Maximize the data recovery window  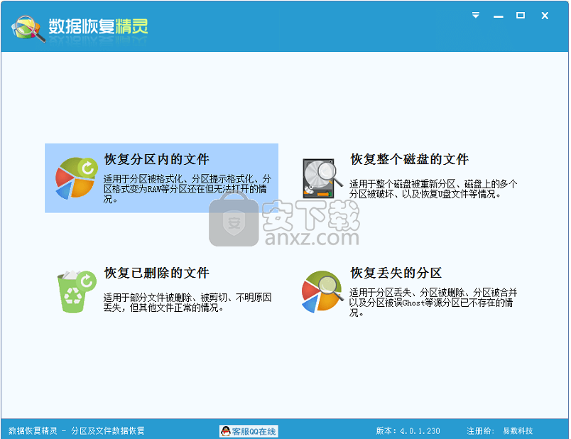tap(521, 16)
